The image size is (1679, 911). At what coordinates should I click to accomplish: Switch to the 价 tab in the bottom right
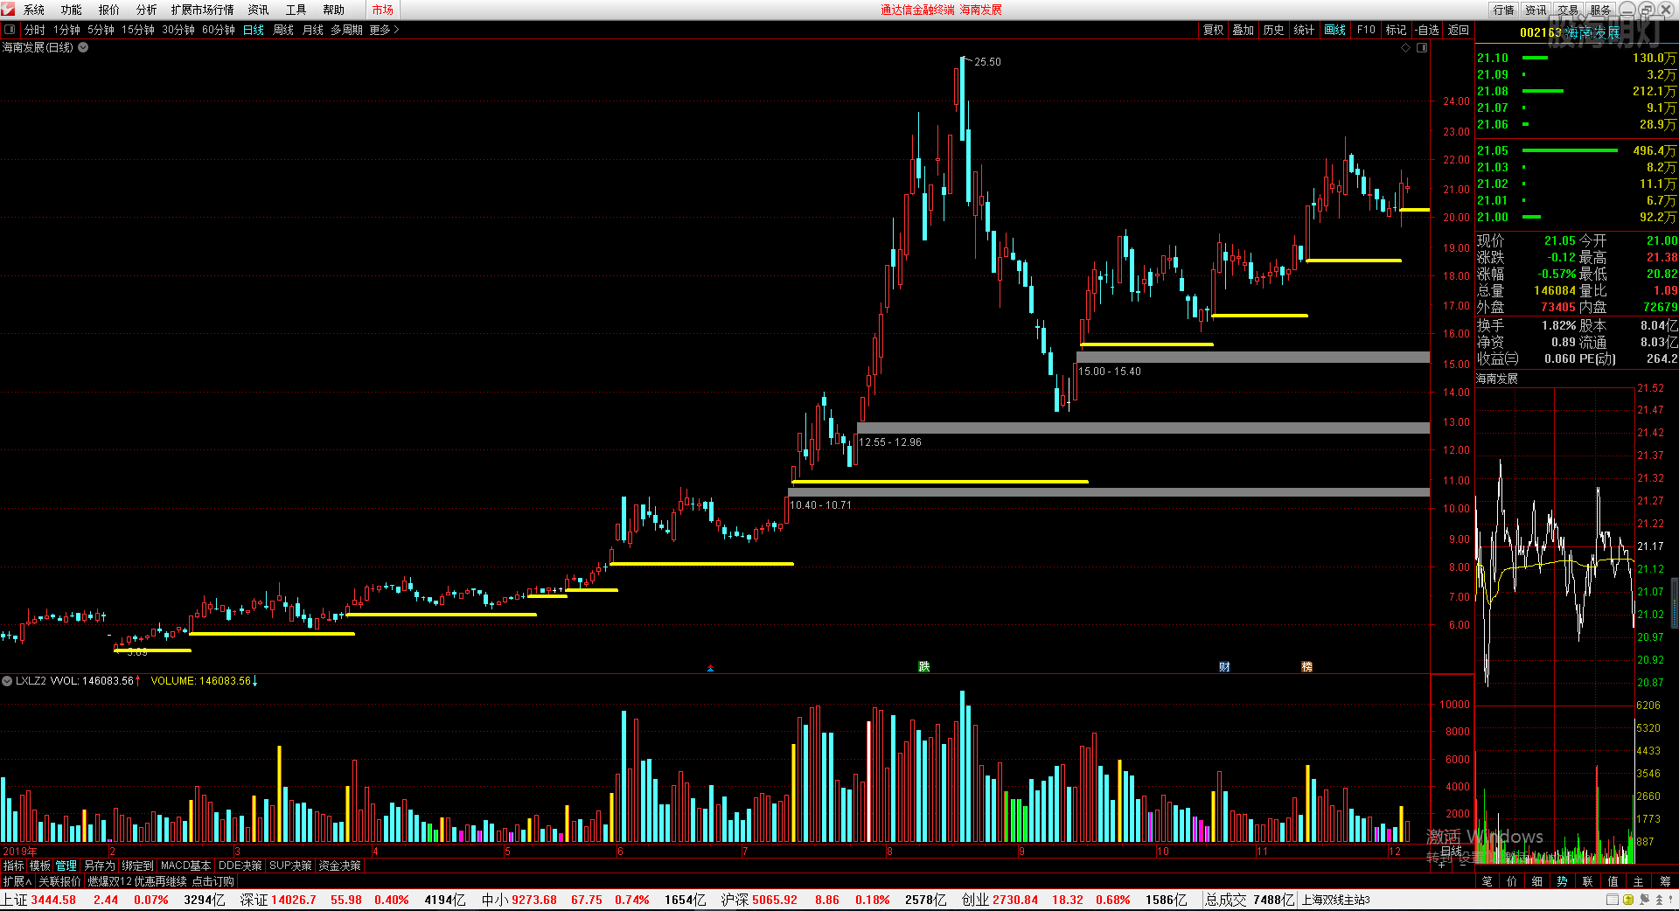click(x=1513, y=881)
